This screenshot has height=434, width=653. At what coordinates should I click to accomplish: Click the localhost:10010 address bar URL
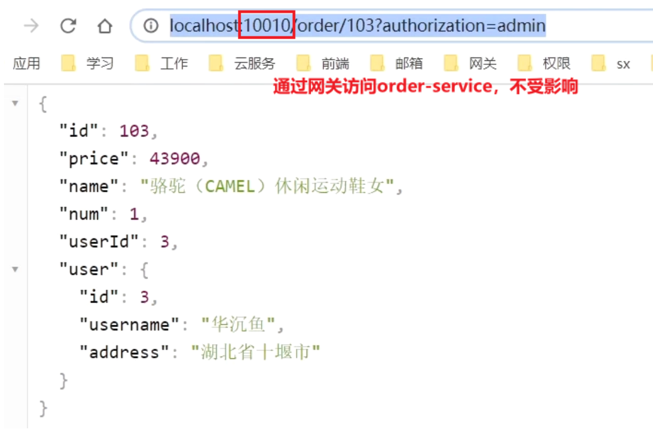coord(357,26)
